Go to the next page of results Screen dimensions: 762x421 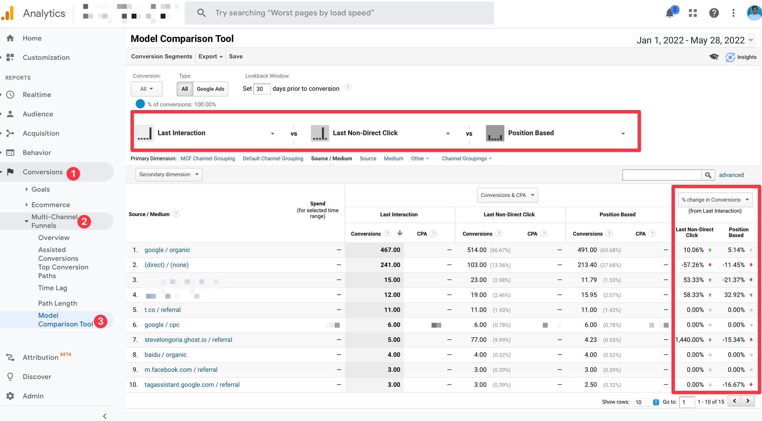click(748, 401)
